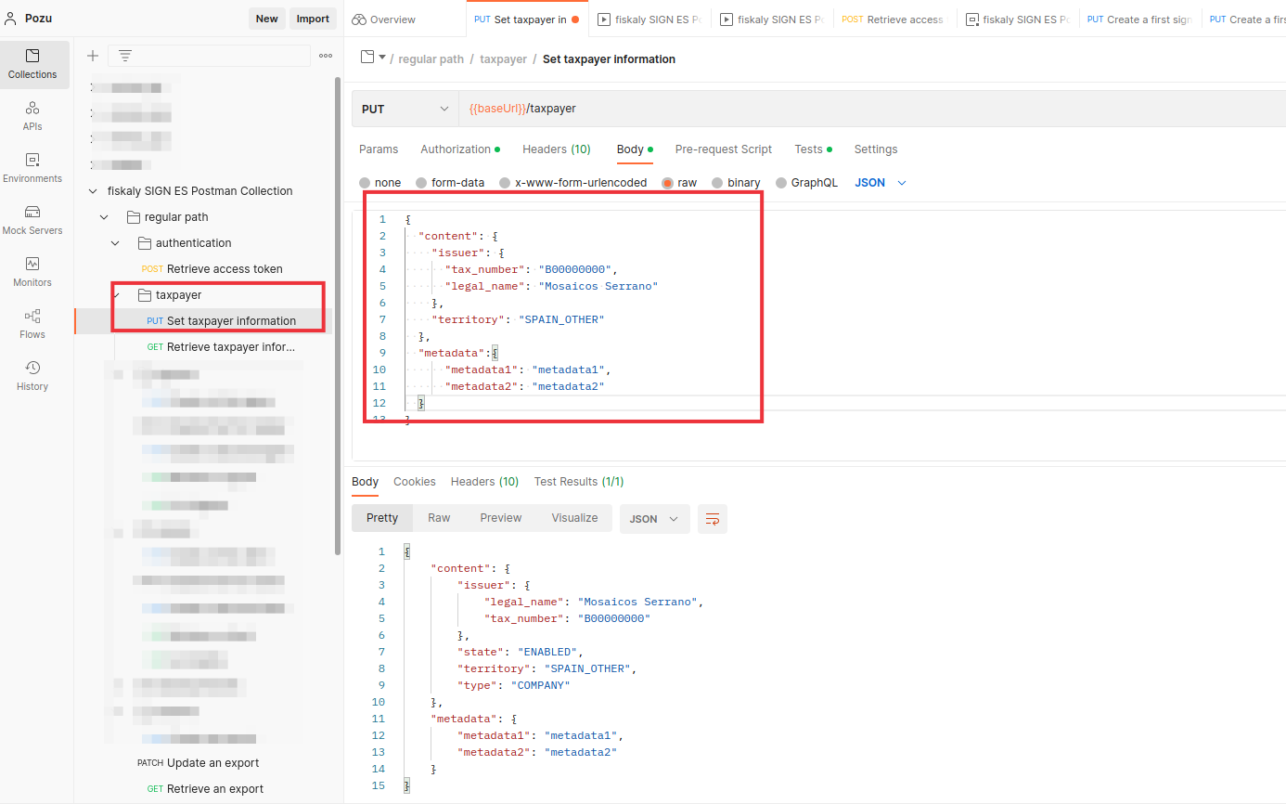Click the Import button
The width and height of the screenshot is (1286, 804).
pyautogui.click(x=313, y=19)
